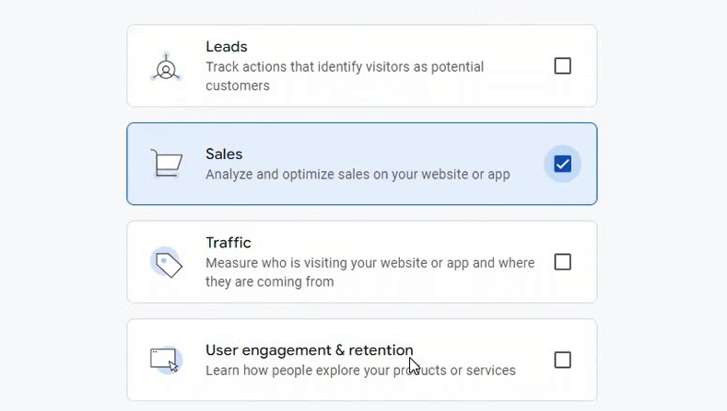This screenshot has width=727, height=411.
Task: Check the Leads checkbox
Action: [x=562, y=65]
